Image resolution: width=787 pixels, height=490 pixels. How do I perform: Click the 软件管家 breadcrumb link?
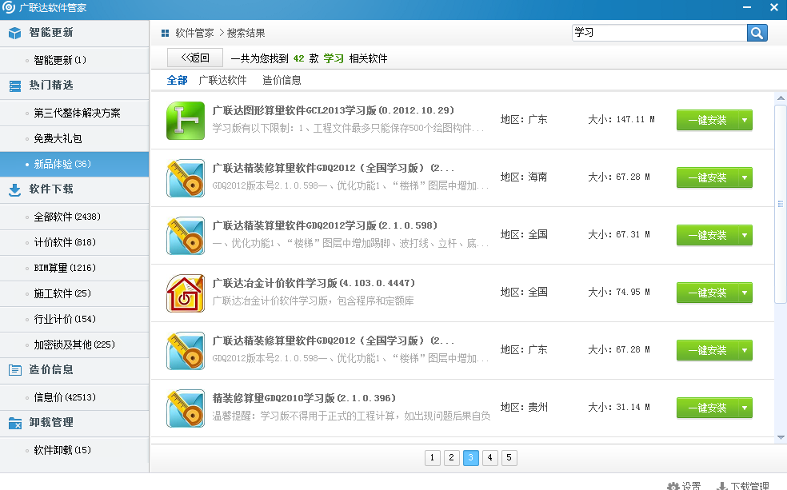[194, 33]
